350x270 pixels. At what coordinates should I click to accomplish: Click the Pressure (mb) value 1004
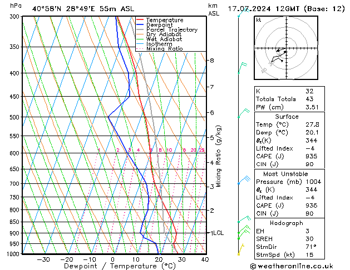pos(313,182)
